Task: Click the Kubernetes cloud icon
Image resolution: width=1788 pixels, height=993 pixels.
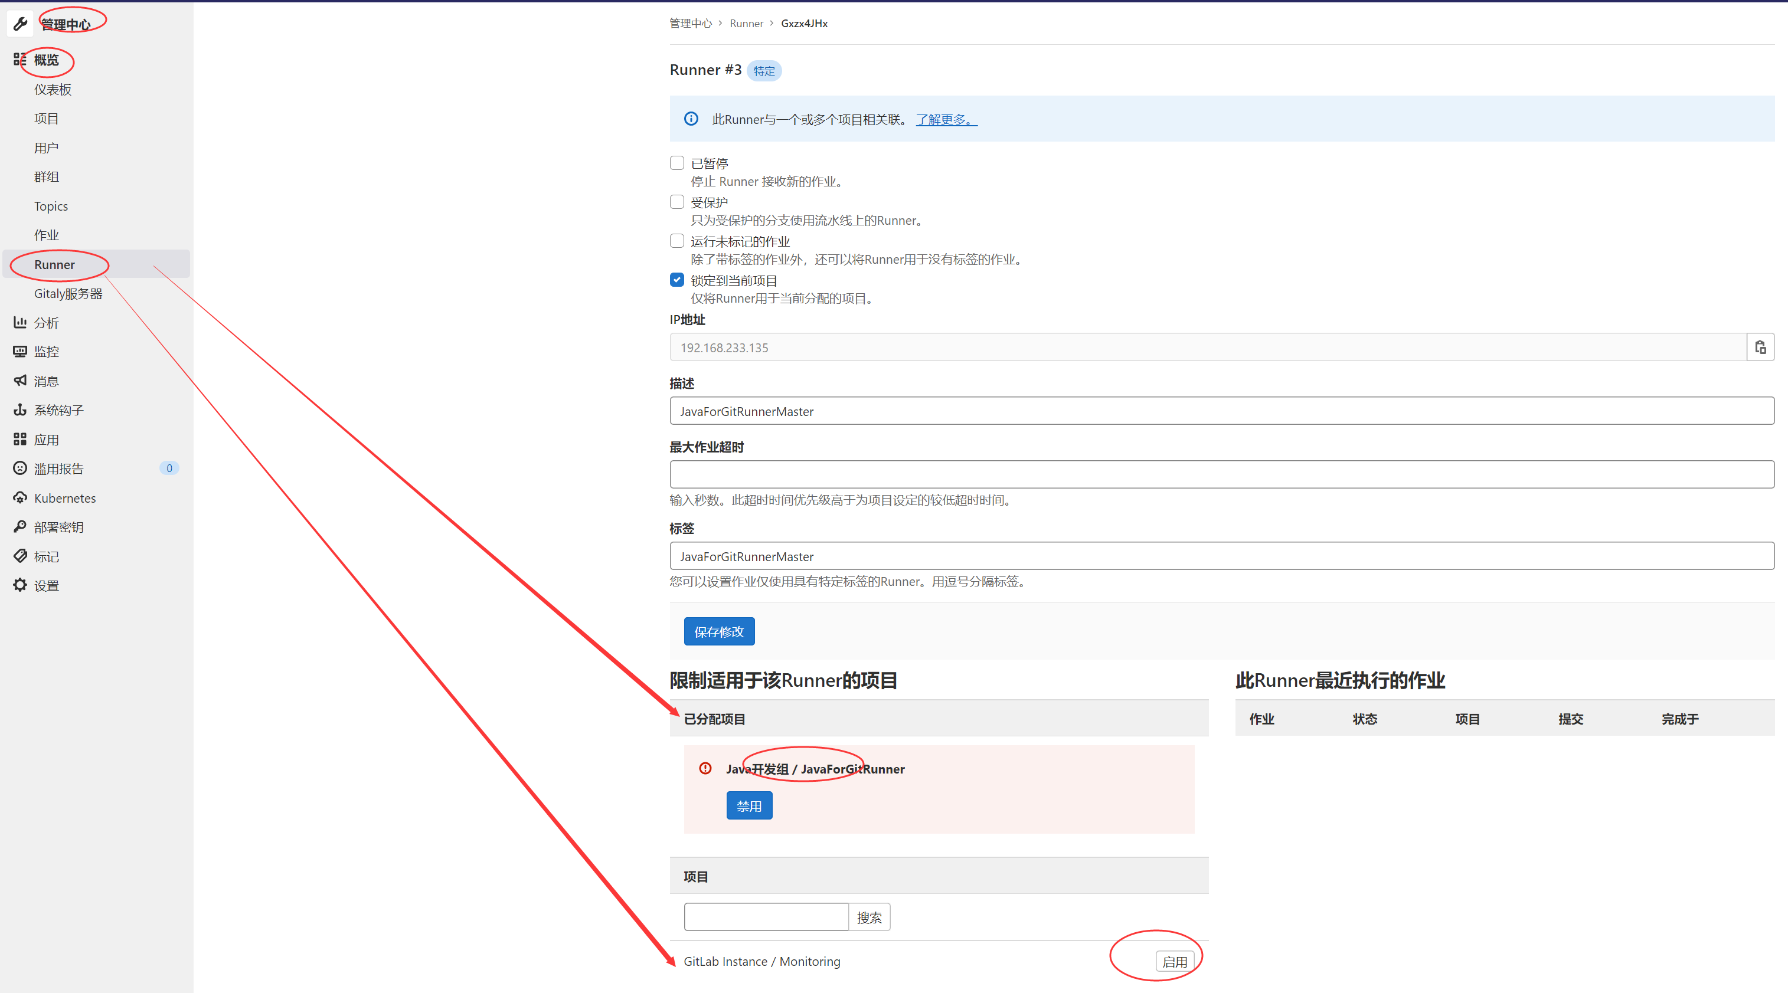Action: [x=19, y=497]
